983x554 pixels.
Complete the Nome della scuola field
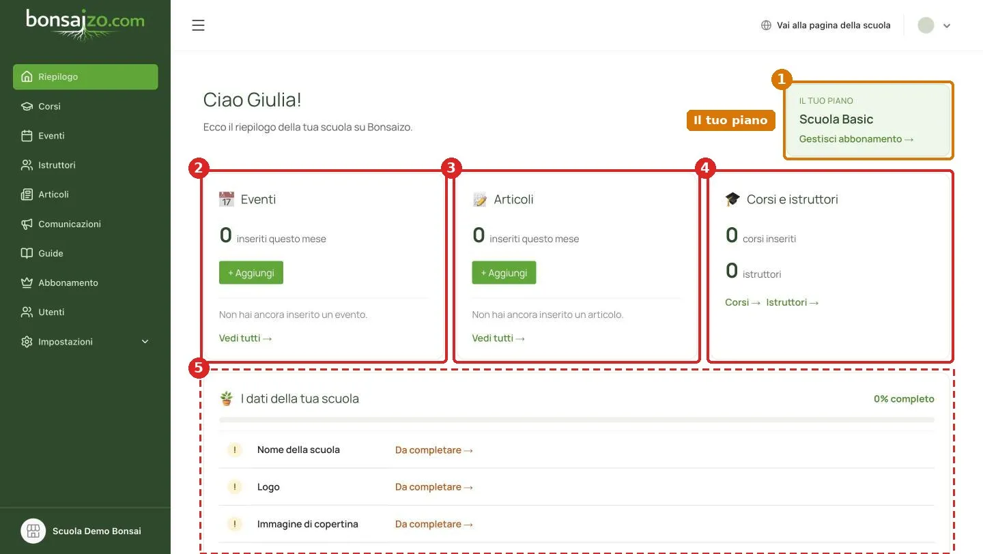(x=434, y=450)
